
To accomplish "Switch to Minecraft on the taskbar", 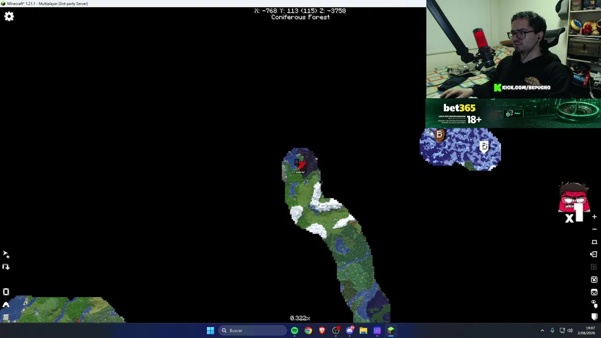I will pos(391,330).
